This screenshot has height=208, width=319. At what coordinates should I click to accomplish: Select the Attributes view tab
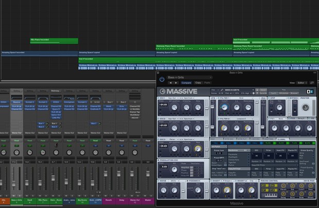tap(284, 93)
